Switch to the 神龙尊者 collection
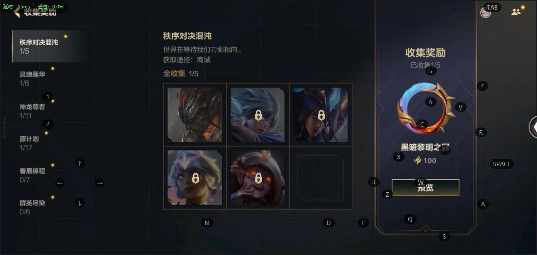The height and width of the screenshot is (255, 537). pyautogui.click(x=50, y=111)
